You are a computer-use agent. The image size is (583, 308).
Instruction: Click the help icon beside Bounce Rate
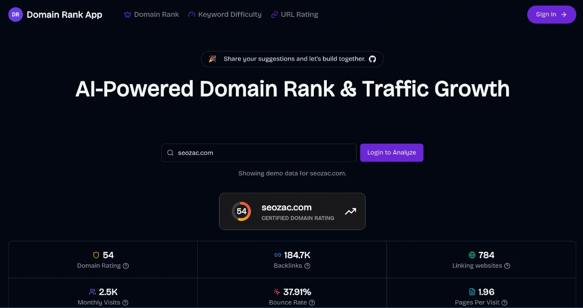pyautogui.click(x=312, y=303)
